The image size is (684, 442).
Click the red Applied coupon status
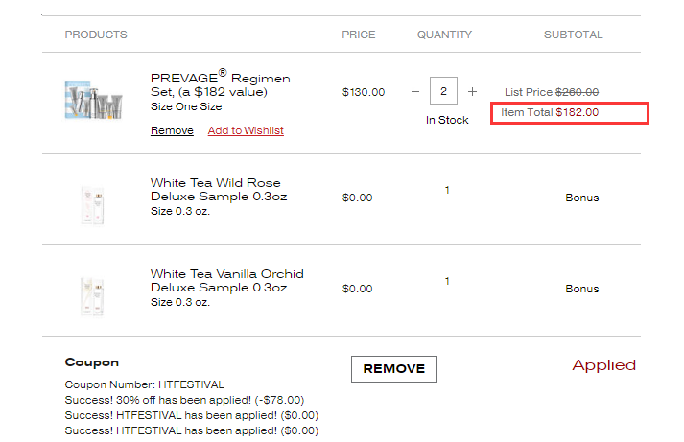click(603, 365)
